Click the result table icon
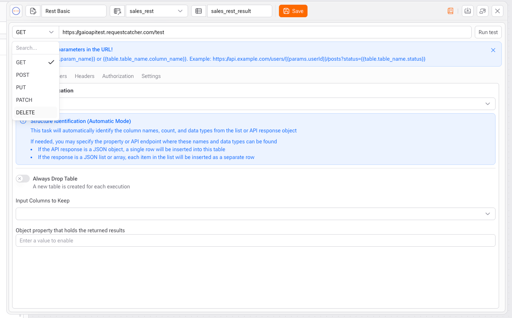This screenshot has width=512, height=318. pos(199,11)
